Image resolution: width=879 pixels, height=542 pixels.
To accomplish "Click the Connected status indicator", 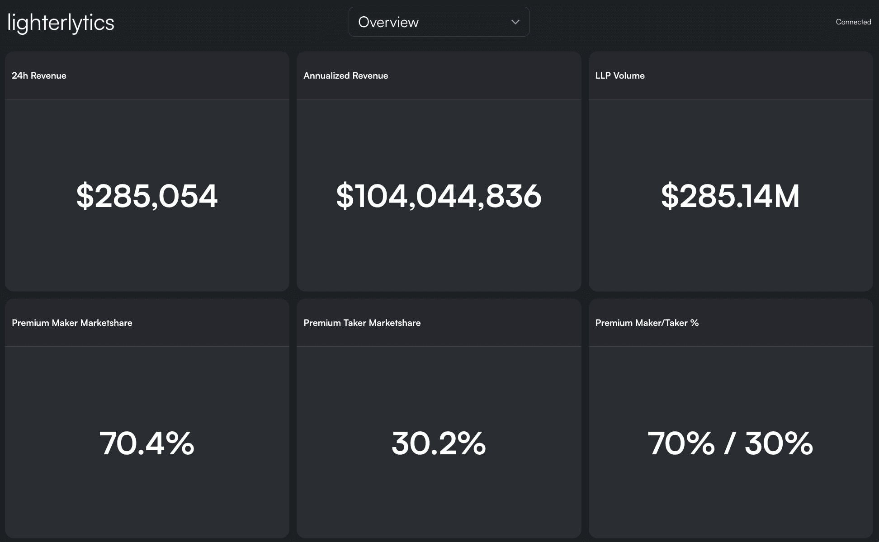I will pyautogui.click(x=853, y=22).
